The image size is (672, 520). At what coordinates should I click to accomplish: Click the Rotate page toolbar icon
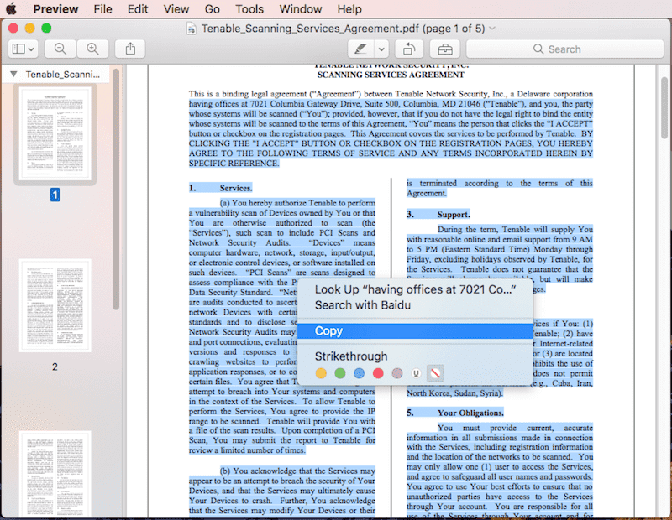tap(409, 49)
